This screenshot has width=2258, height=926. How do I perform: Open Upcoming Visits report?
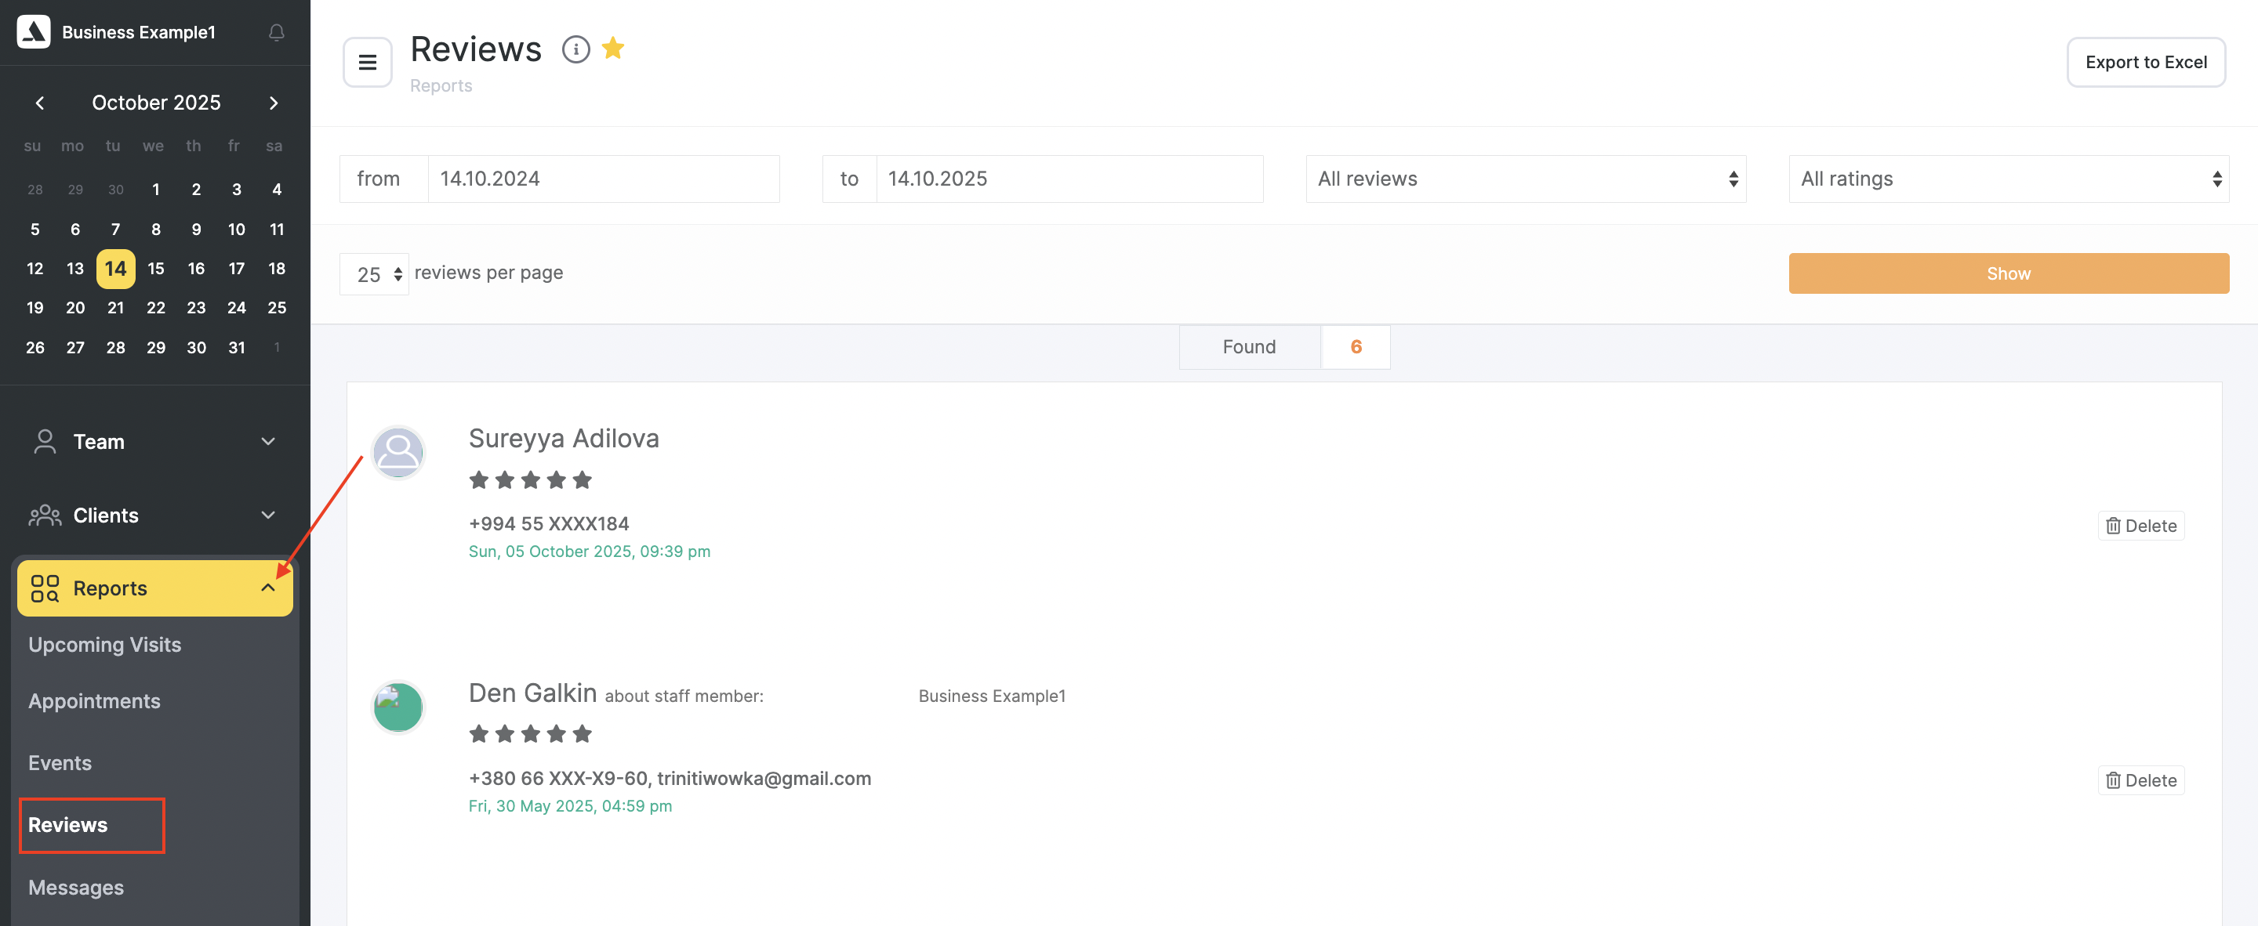104,645
